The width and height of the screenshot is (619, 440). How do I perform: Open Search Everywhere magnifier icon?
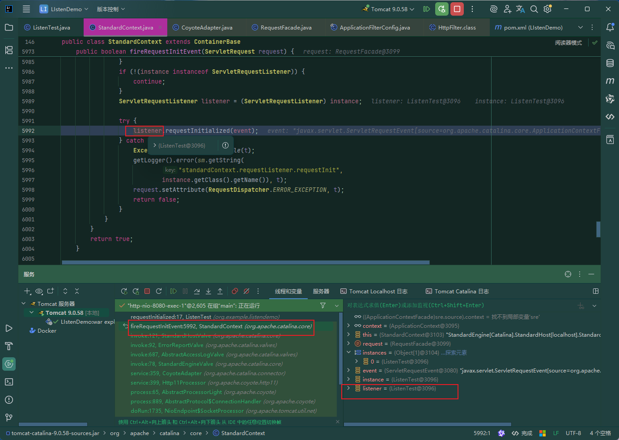coord(534,9)
